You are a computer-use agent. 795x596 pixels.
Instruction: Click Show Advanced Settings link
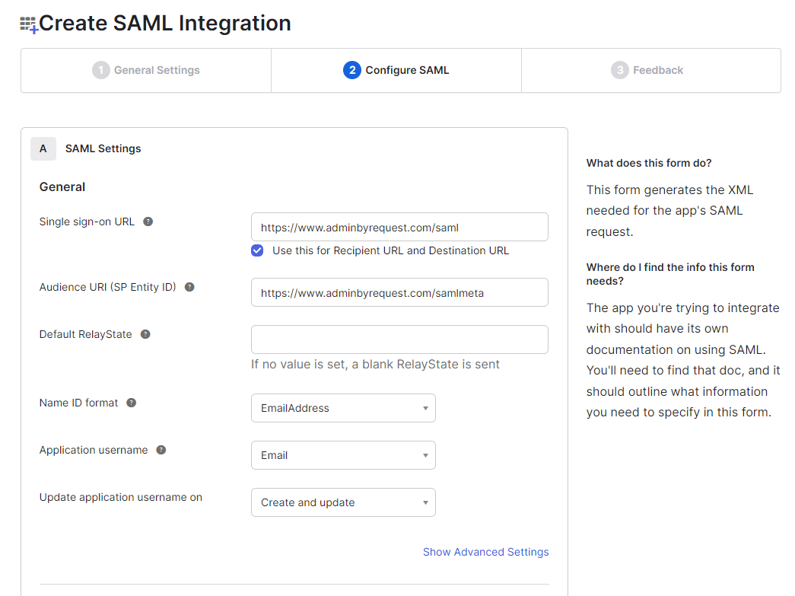pyautogui.click(x=485, y=552)
